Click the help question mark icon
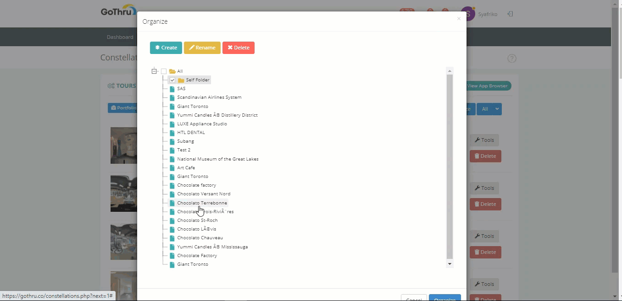This screenshot has width=622, height=301. tap(512, 59)
